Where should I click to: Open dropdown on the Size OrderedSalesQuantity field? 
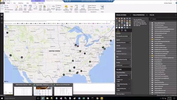(129, 59)
